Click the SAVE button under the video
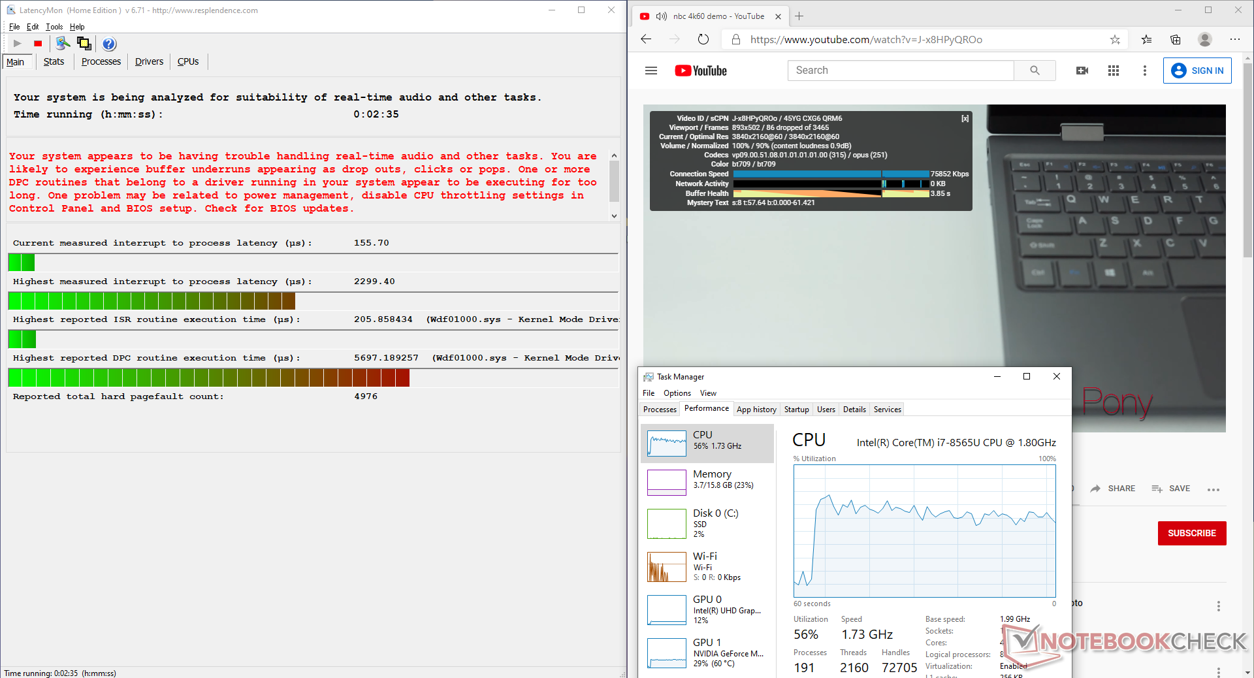Screen dimensions: 1254x678 (x=1170, y=489)
